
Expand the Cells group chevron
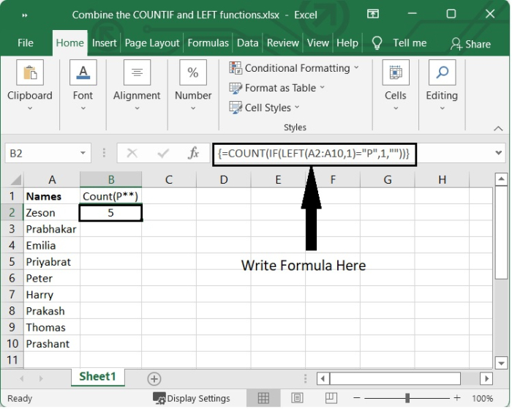point(396,108)
